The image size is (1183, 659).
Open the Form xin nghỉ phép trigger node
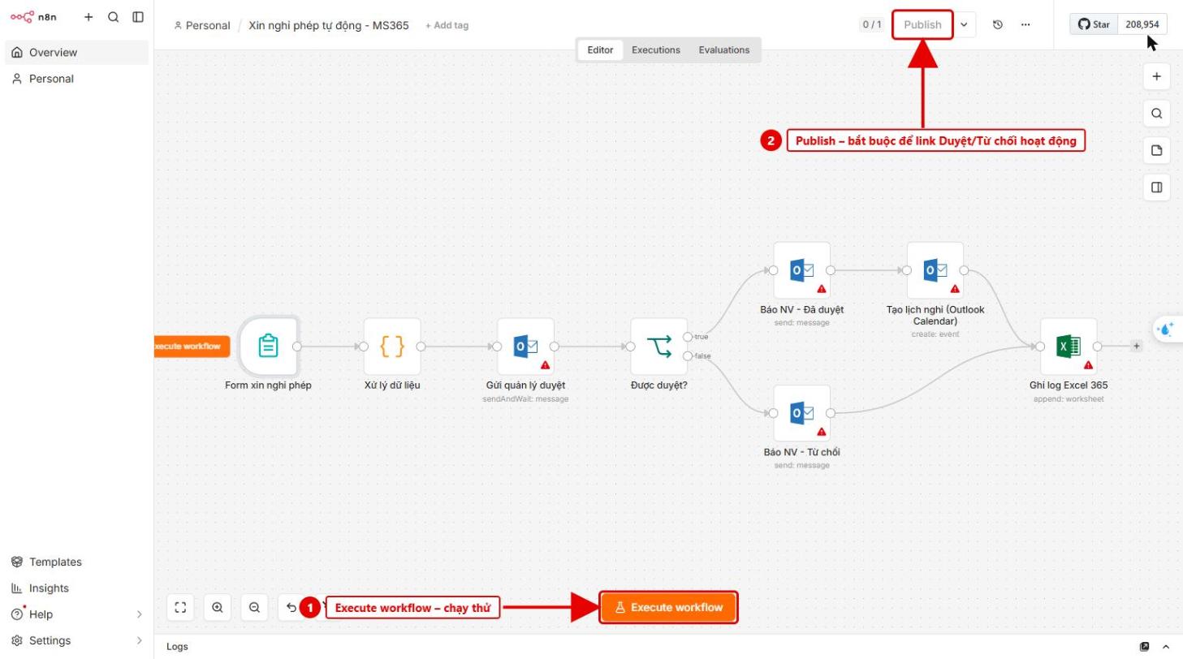pos(269,347)
